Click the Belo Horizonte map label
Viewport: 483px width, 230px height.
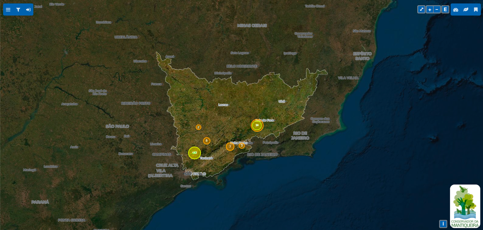[x=242, y=66]
